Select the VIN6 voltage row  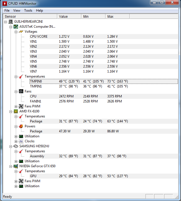[104, 66]
